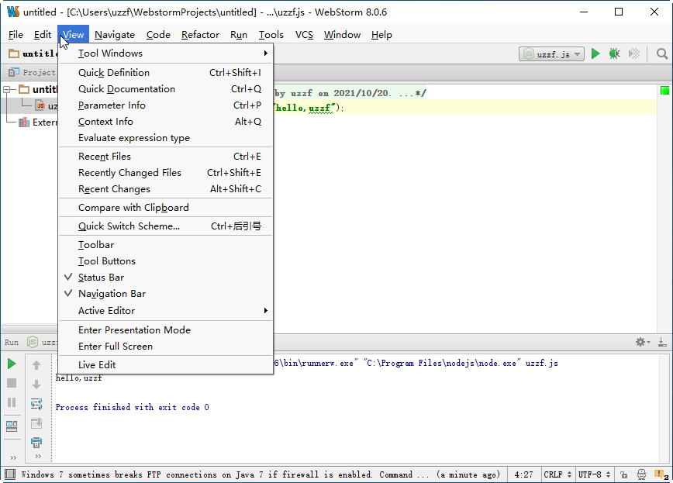Viewport: 673px width, 483px height.
Task: Click the External Libraries icon in project tree
Action: pyautogui.click(x=24, y=122)
